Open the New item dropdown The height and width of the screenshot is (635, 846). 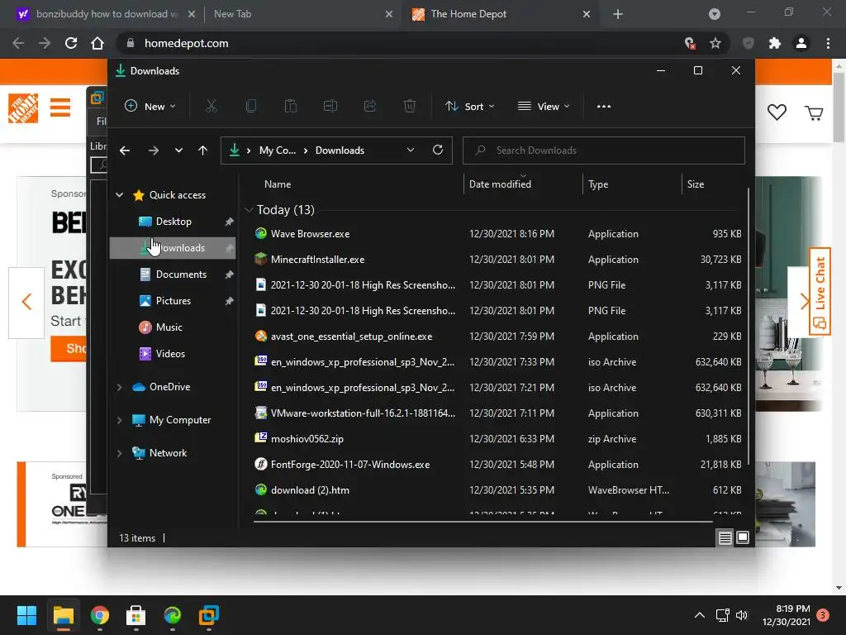(x=150, y=107)
